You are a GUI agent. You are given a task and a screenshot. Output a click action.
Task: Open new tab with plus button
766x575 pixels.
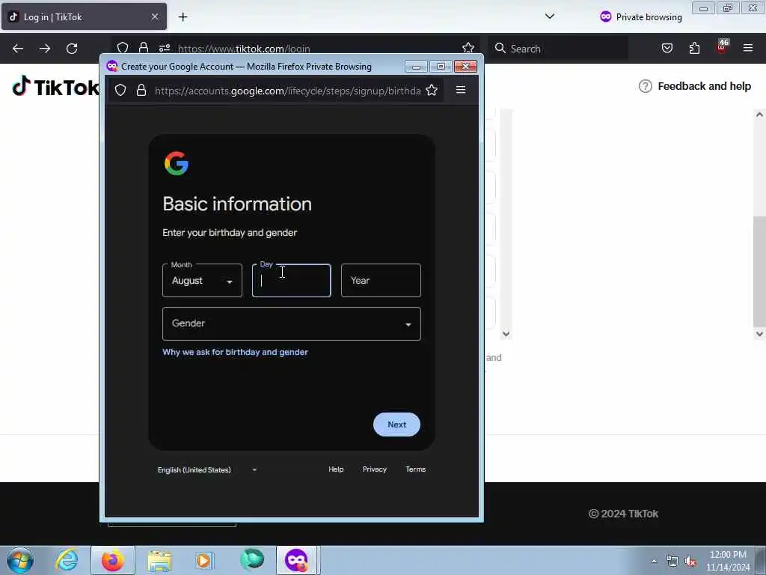(x=183, y=17)
